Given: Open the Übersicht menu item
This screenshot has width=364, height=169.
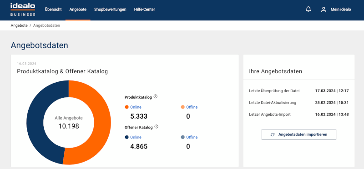Looking at the screenshot, I should coord(53,10).
